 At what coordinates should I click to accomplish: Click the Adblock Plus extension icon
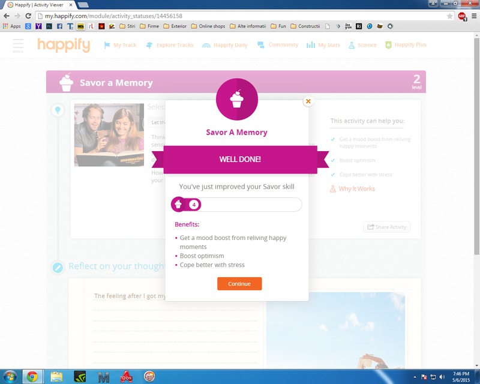[x=462, y=16]
